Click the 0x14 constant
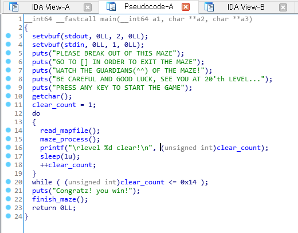 click(x=189, y=182)
